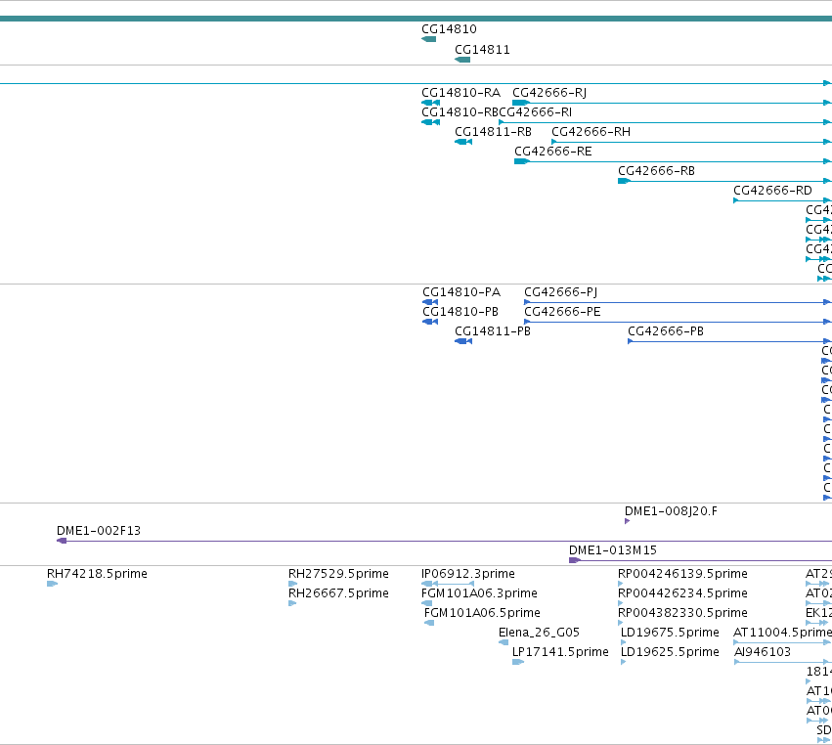Image resolution: width=832 pixels, height=745 pixels.
Task: Select Elena_26_G05 EST label
Action: (x=539, y=633)
